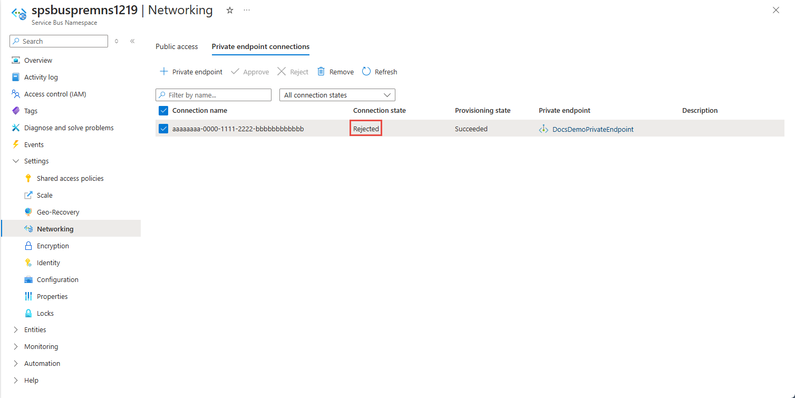
Task: Click the Tags icon in sidebar
Action: click(x=16, y=111)
